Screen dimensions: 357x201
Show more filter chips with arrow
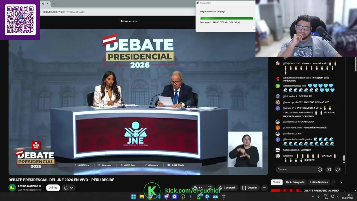coord(341,183)
